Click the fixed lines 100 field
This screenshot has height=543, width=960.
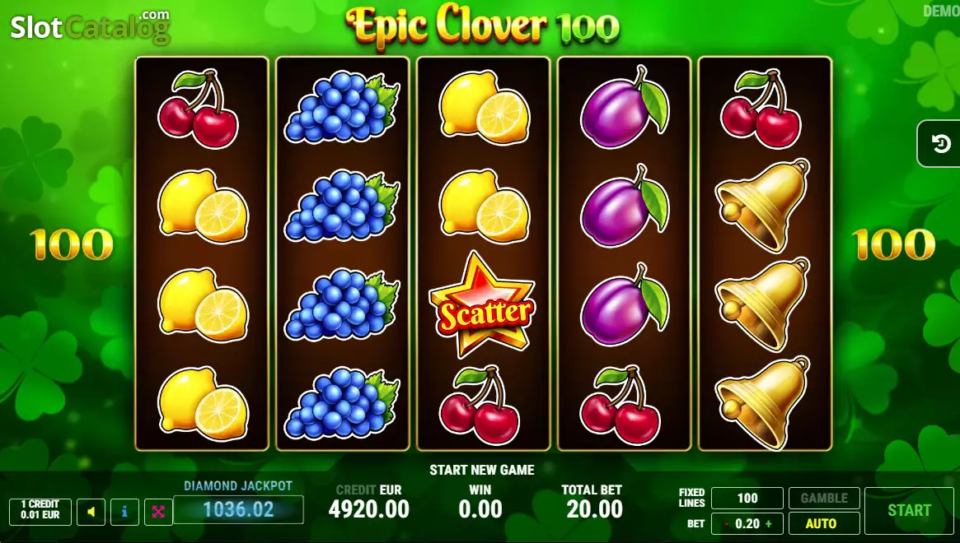pyautogui.click(x=747, y=498)
